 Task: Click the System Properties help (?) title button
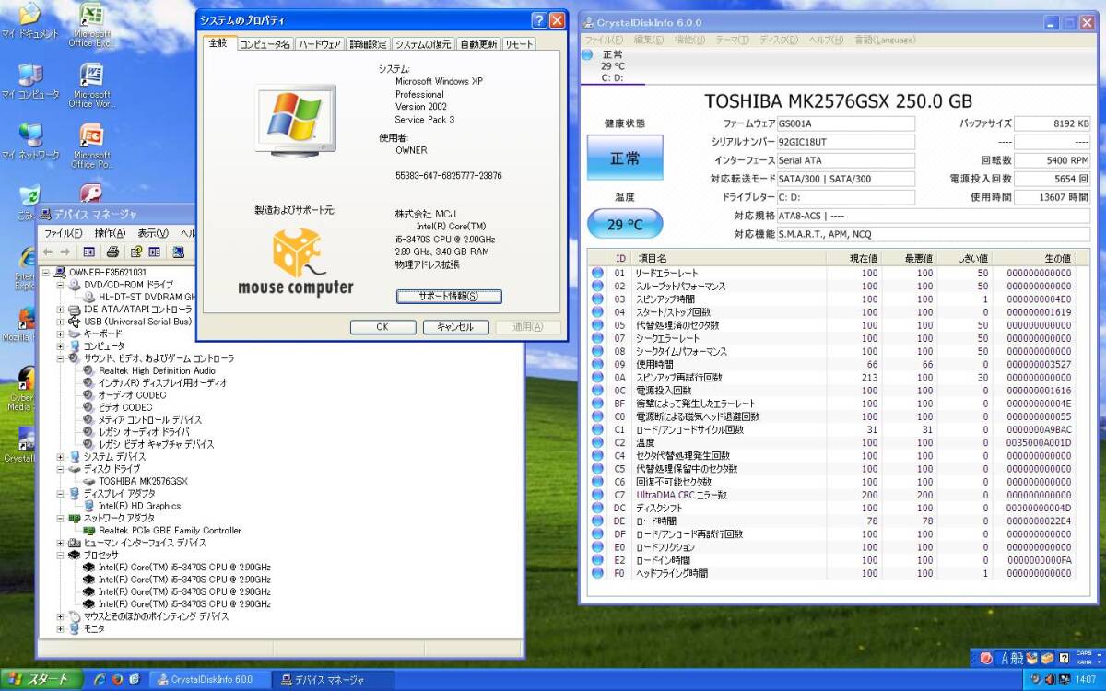click(539, 19)
